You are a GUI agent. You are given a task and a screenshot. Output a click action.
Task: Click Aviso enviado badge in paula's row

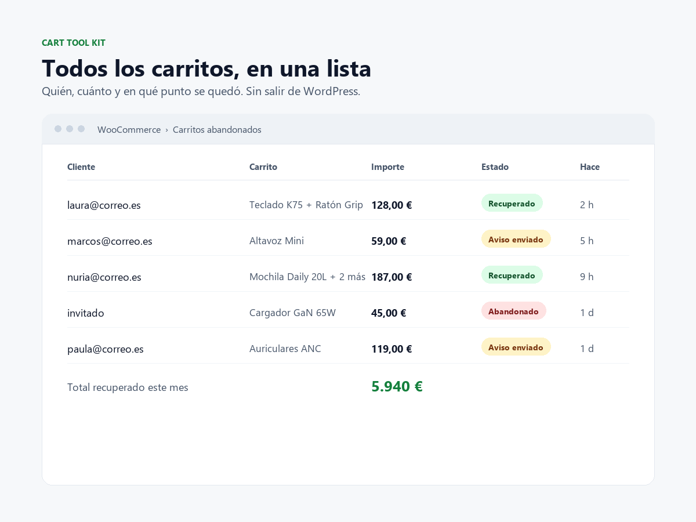click(516, 347)
